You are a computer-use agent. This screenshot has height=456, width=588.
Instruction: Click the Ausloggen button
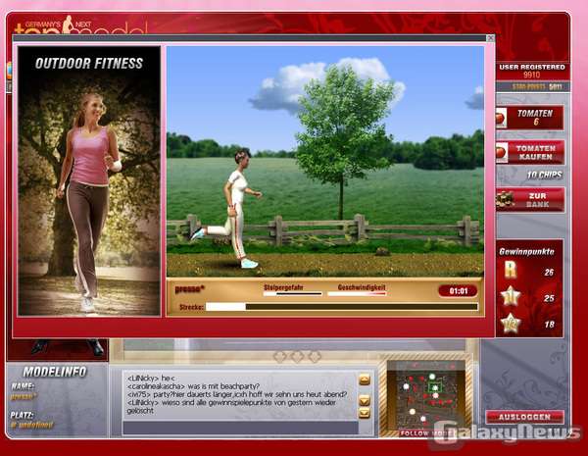(524, 417)
